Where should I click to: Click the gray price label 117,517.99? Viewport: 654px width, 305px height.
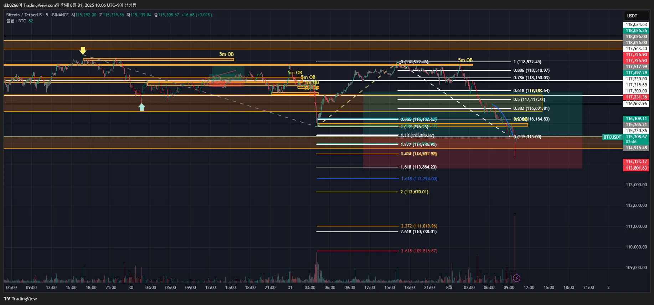[636, 67]
